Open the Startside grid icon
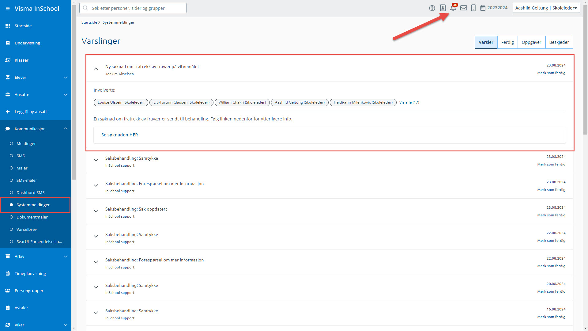 pos(8,26)
